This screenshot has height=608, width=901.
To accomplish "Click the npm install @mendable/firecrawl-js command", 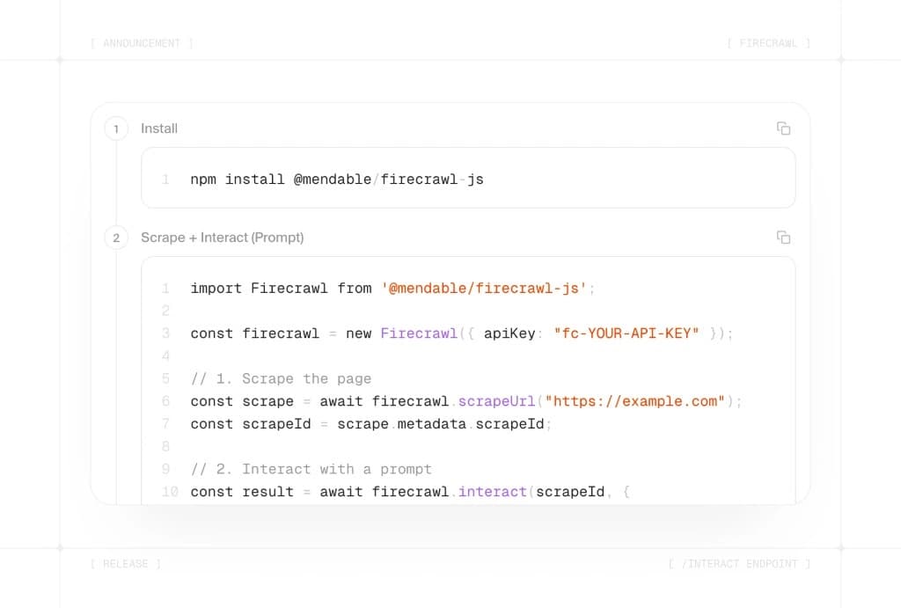I will tap(336, 179).
